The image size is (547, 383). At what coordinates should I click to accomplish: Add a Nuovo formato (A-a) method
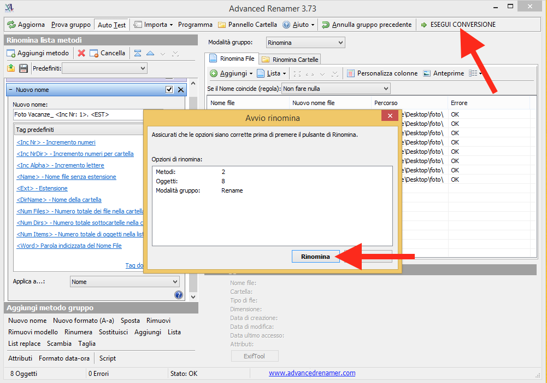[84, 321]
